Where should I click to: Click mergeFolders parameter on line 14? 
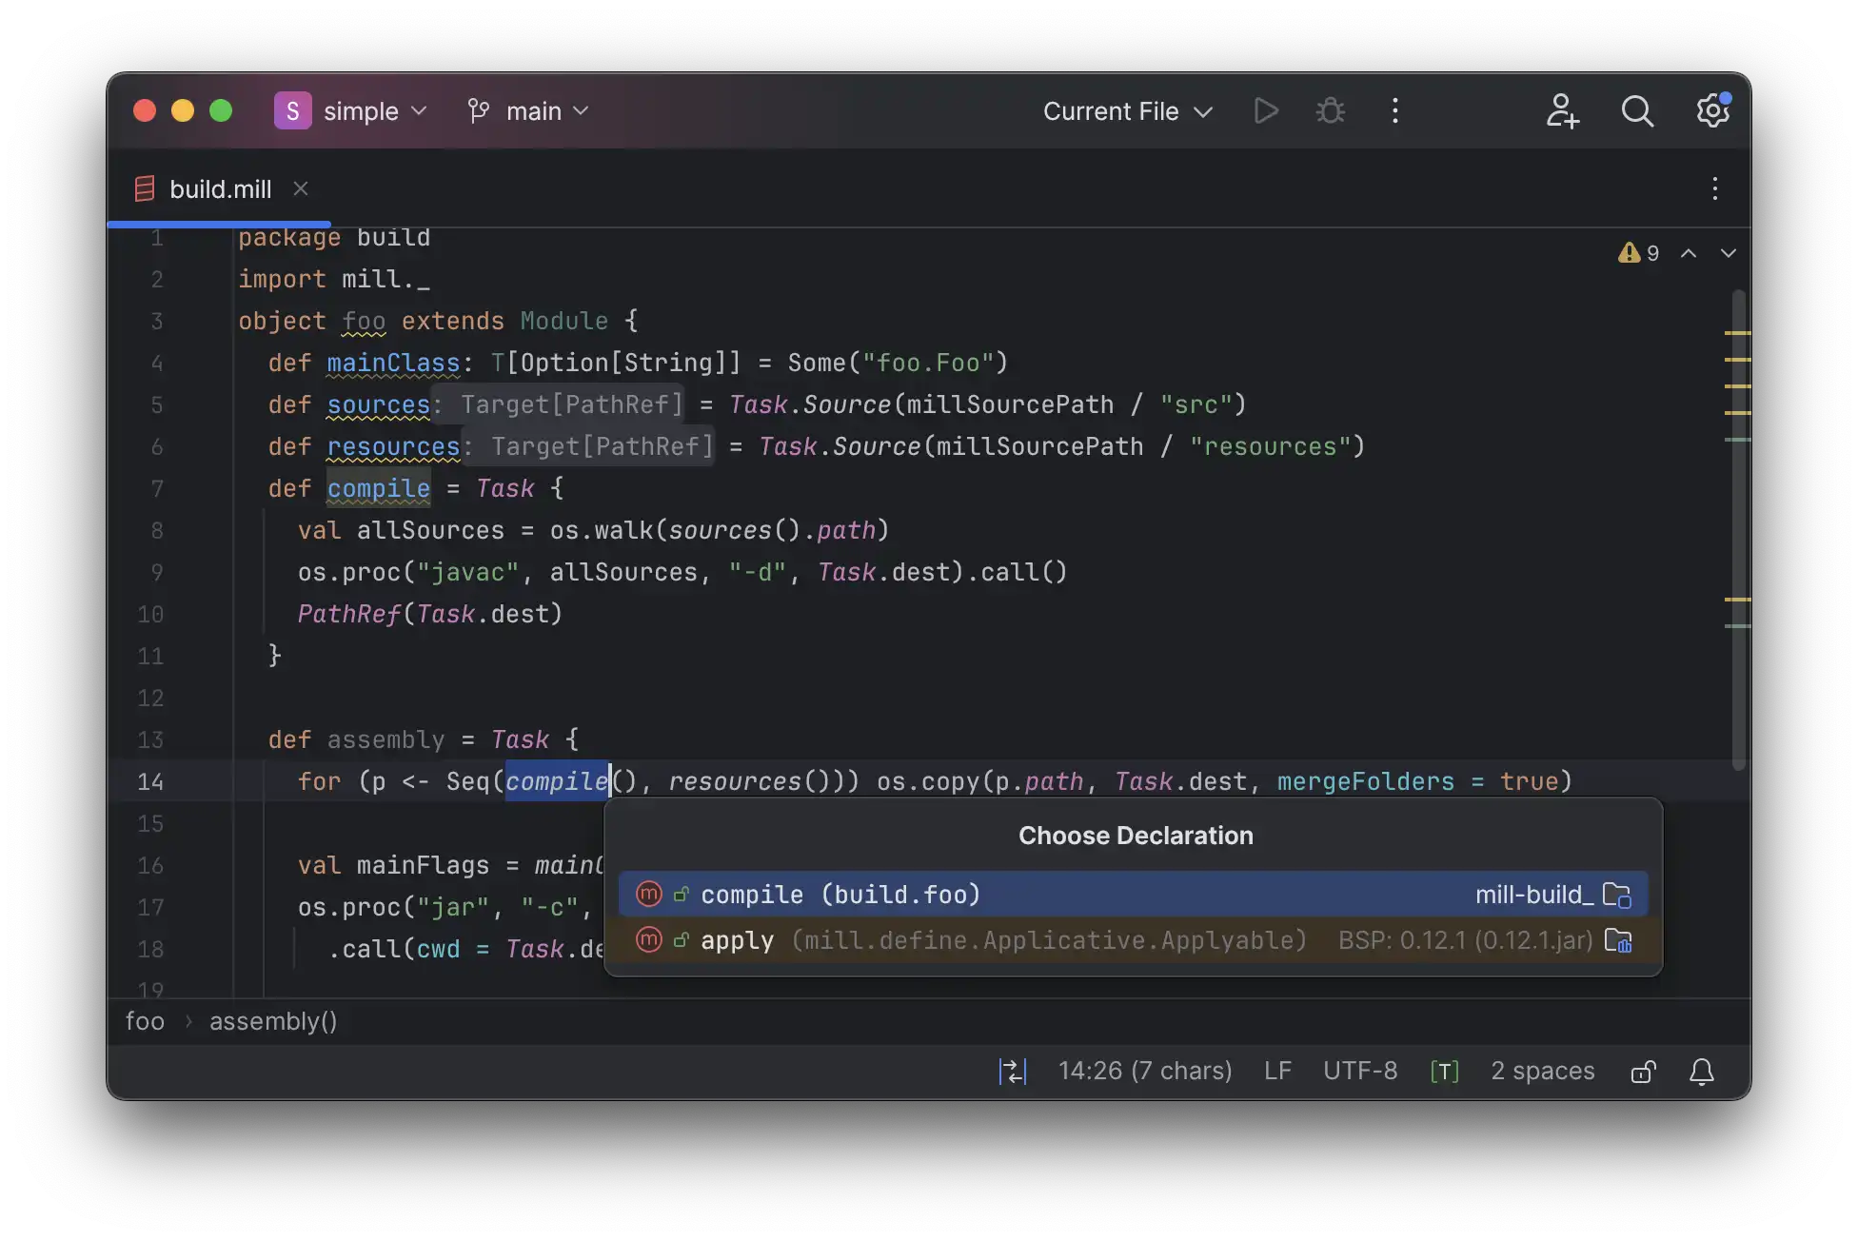(x=1365, y=781)
